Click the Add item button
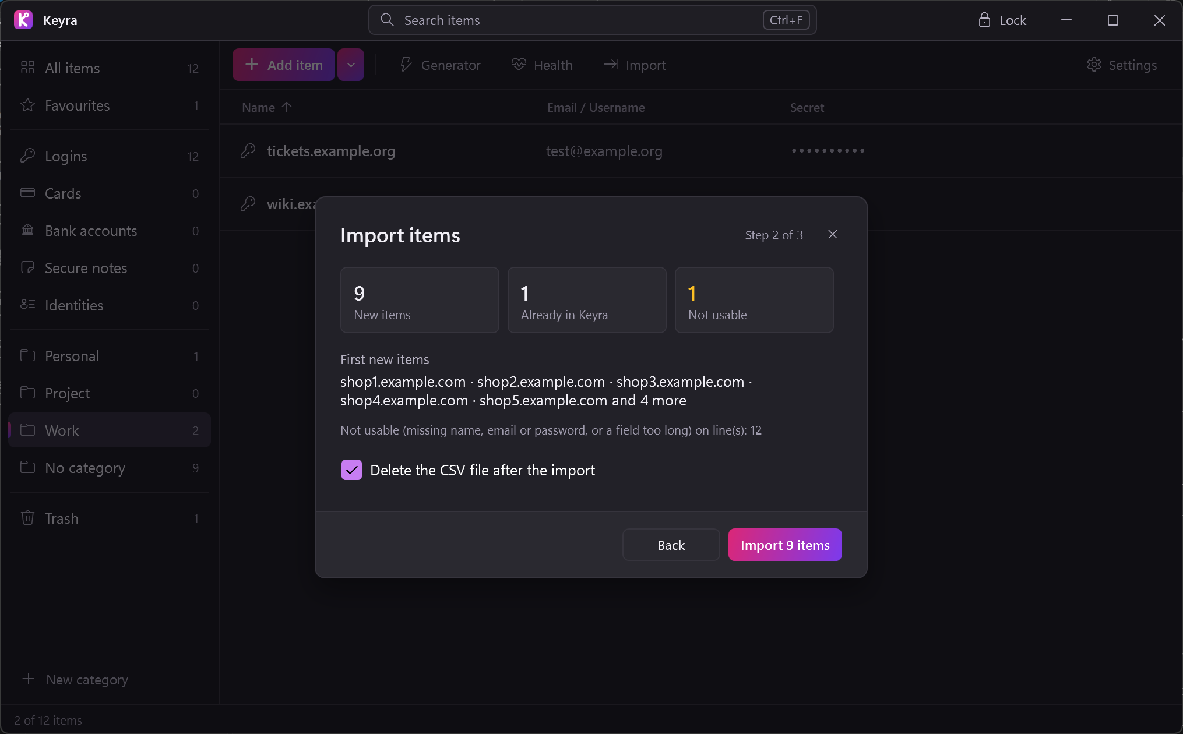The width and height of the screenshot is (1183, 734). tap(284, 65)
